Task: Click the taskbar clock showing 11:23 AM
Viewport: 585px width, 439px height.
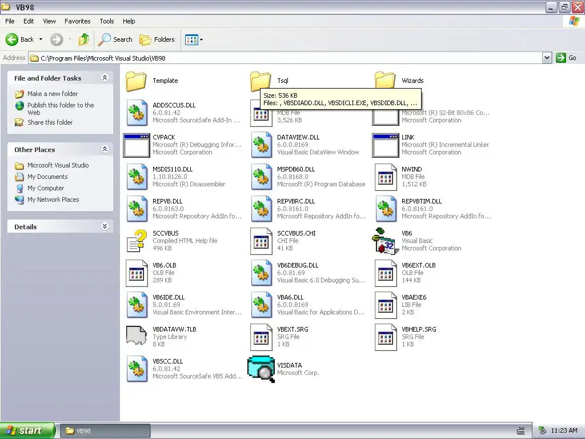Action: (x=564, y=431)
